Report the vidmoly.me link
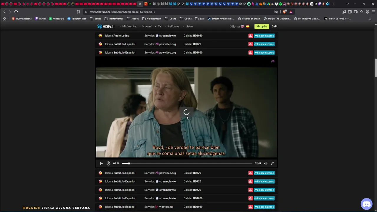This screenshot has height=212, width=377. (250, 207)
